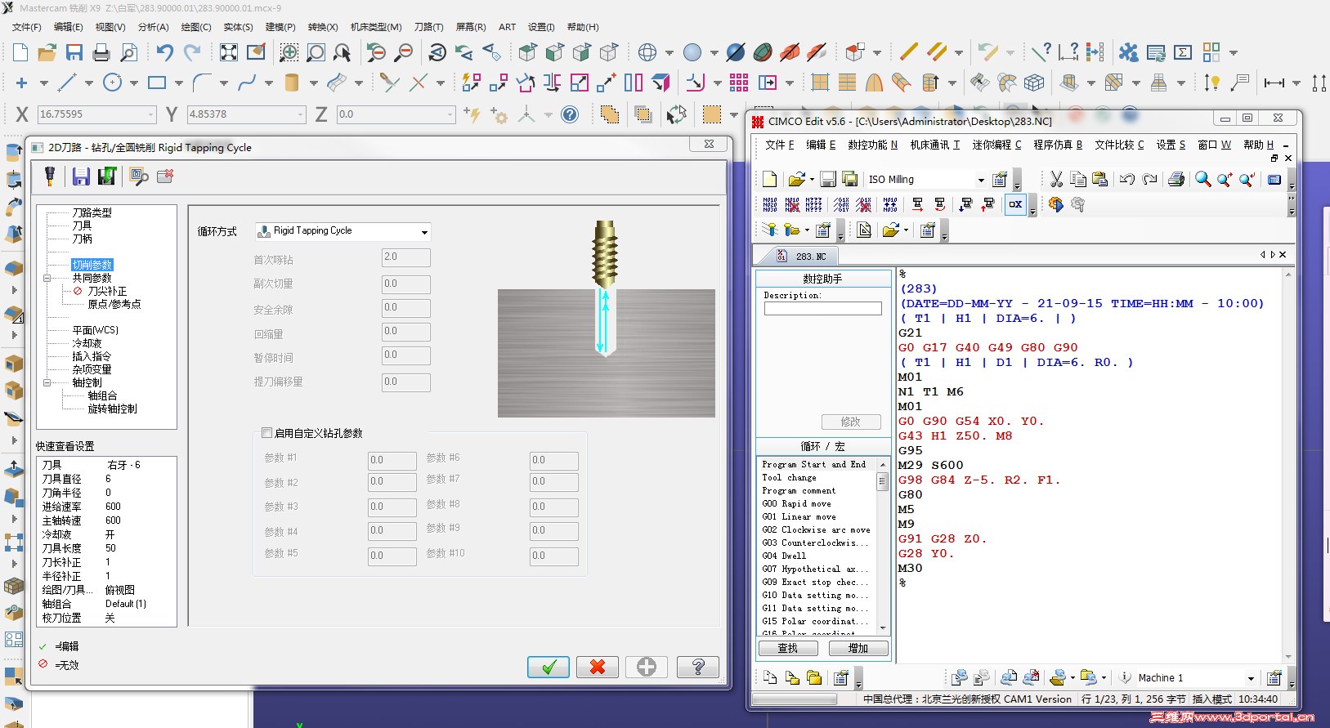Save the NC file in CIMCO Edit
Viewport: 1330px width, 728px height.
pyautogui.click(x=828, y=180)
